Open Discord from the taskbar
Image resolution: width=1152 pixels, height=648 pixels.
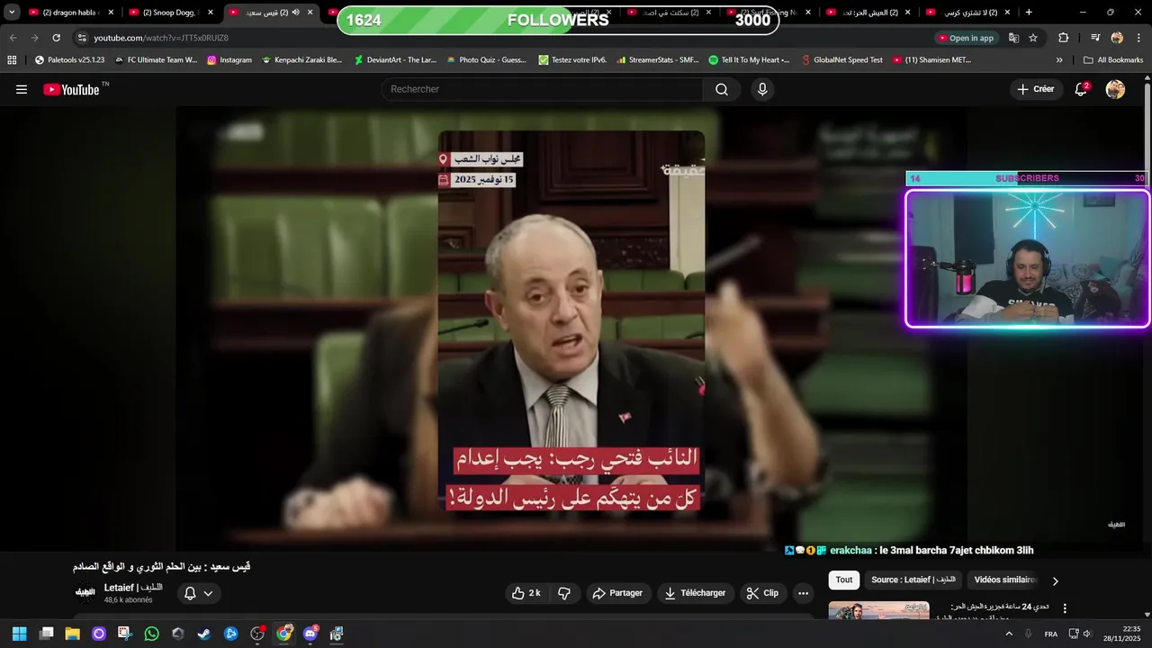[310, 634]
